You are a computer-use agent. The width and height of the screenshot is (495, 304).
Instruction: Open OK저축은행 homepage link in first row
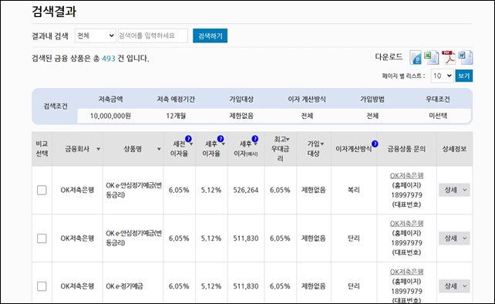406,175
